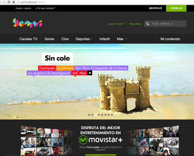Click the Movistar+ green M logo
The image size is (194, 156).
coord(83,140)
